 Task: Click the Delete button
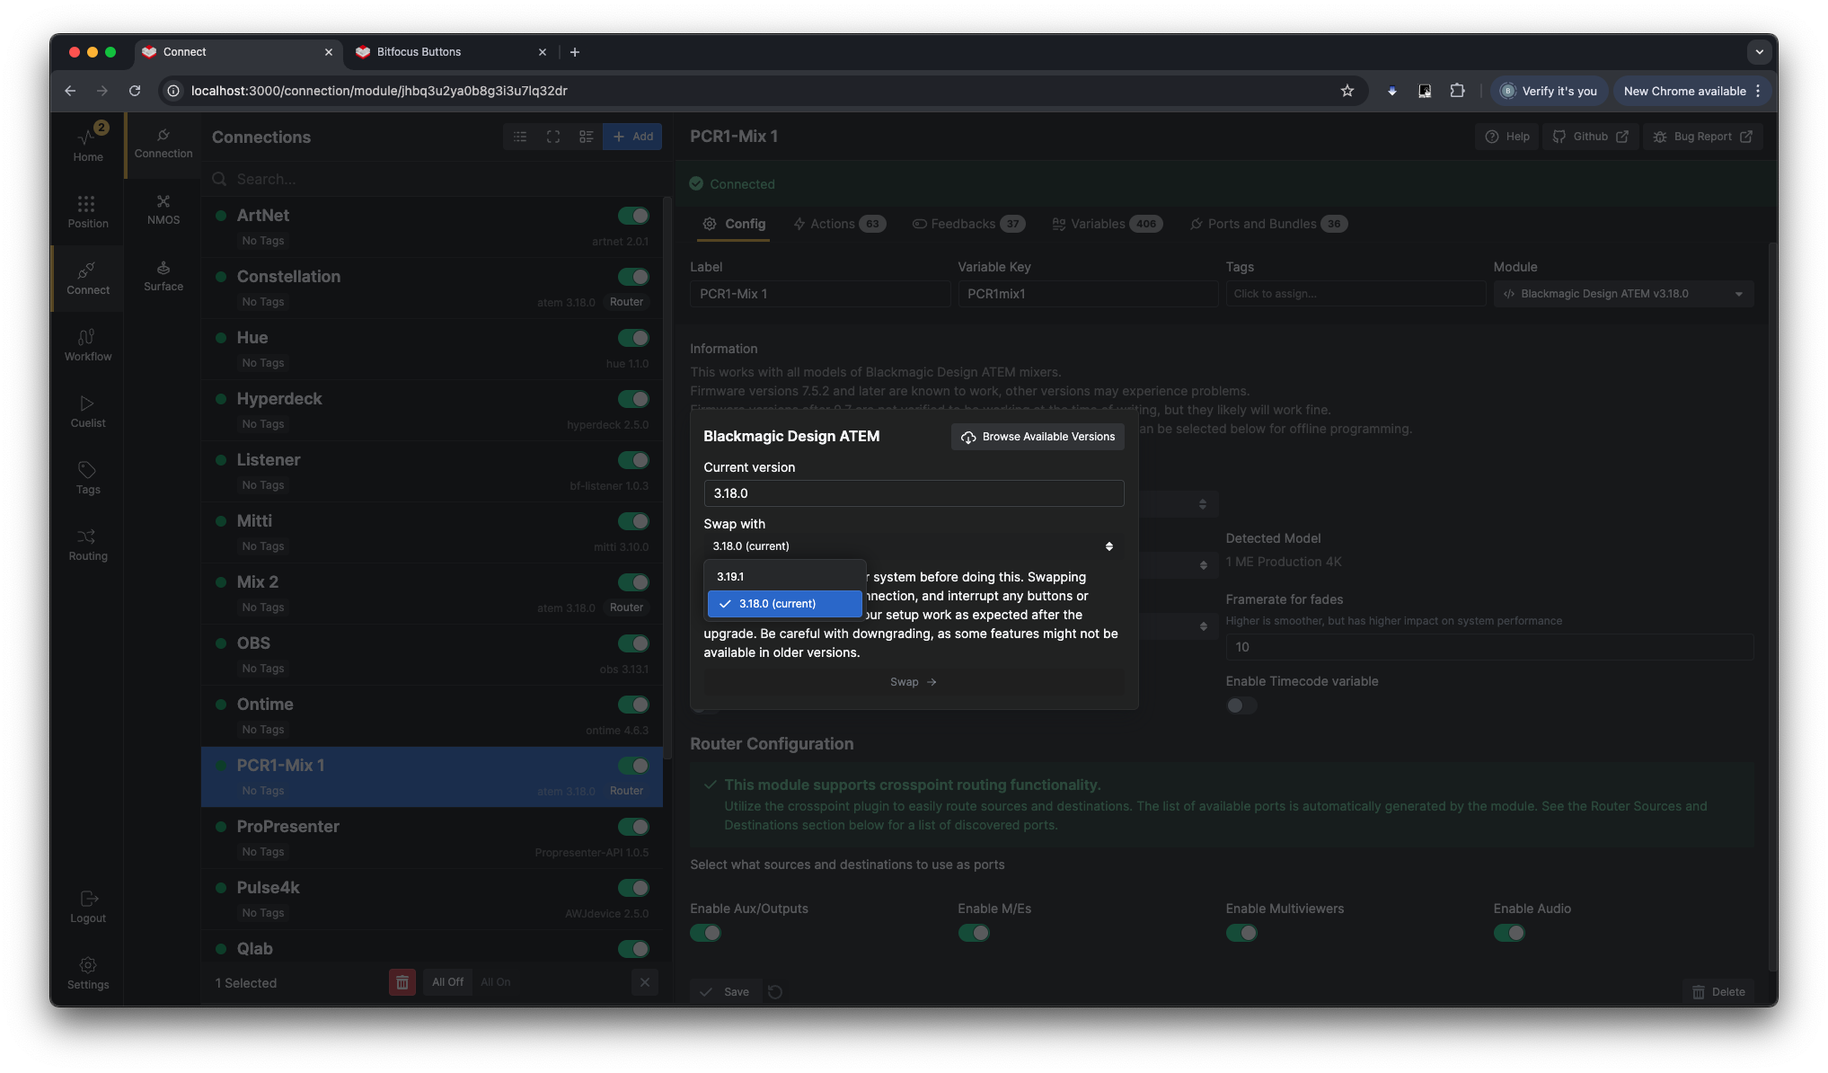point(1718,992)
